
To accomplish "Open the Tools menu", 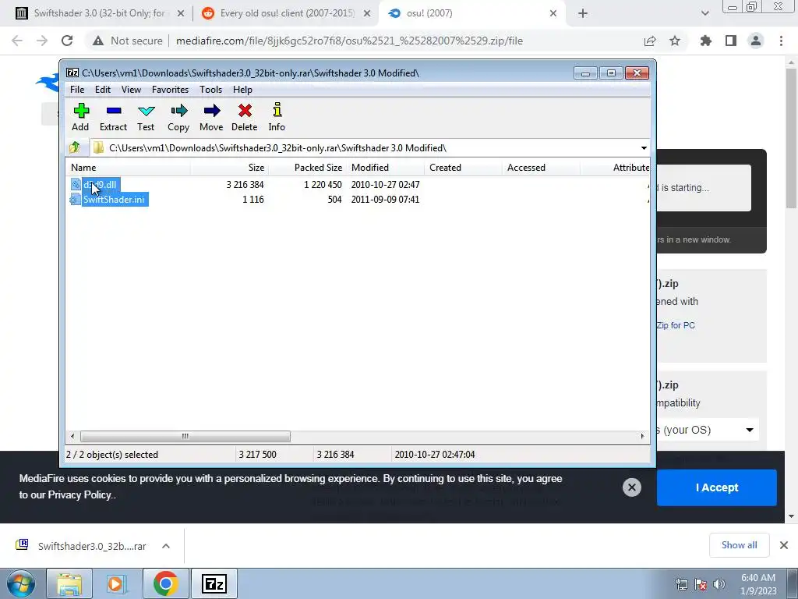I will click(210, 90).
